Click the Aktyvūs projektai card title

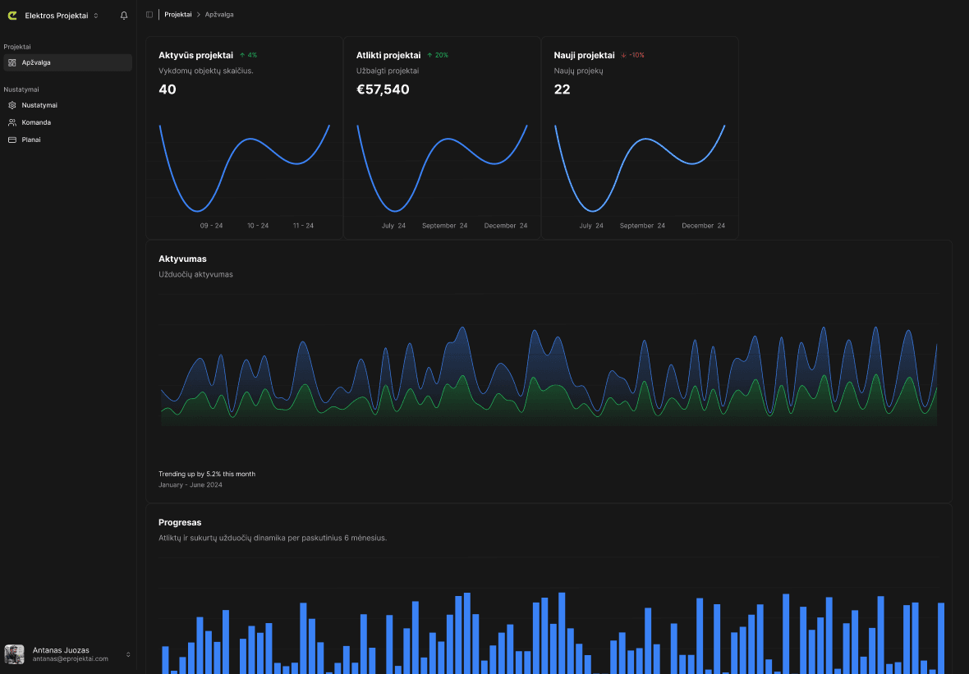195,55
